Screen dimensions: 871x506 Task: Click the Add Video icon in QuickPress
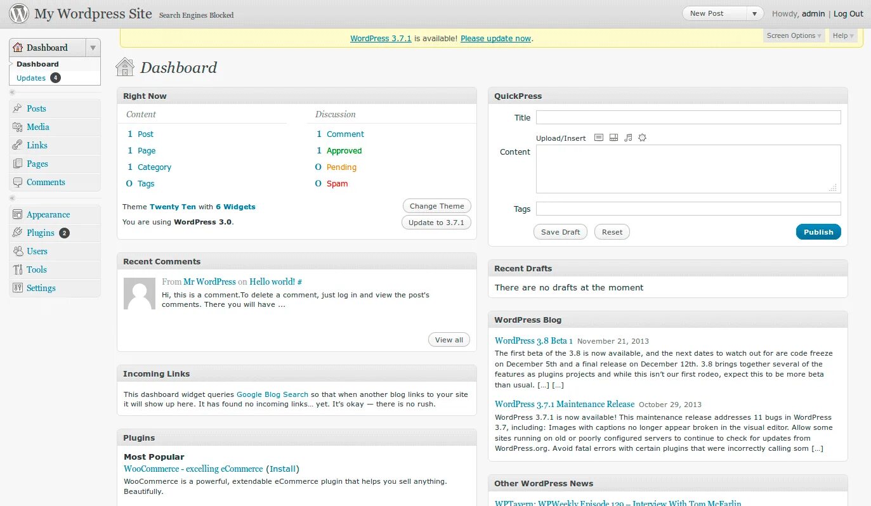tap(613, 137)
